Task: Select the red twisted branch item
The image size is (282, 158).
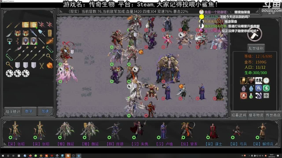Action: click(18, 41)
